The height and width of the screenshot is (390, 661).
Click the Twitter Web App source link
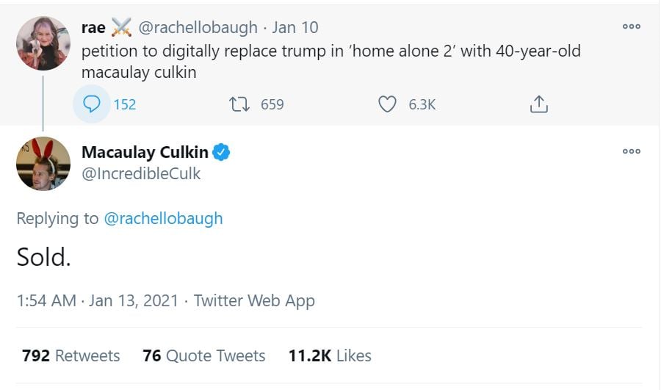click(x=254, y=300)
